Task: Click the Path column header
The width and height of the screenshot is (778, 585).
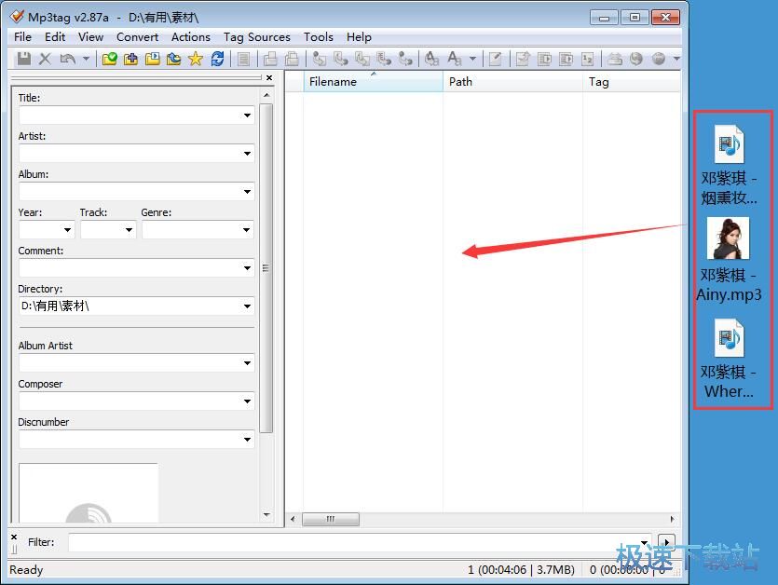Action: tap(512, 82)
